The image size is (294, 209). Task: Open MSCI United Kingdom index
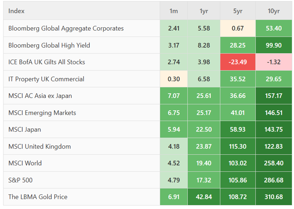pyautogui.click(x=40, y=147)
